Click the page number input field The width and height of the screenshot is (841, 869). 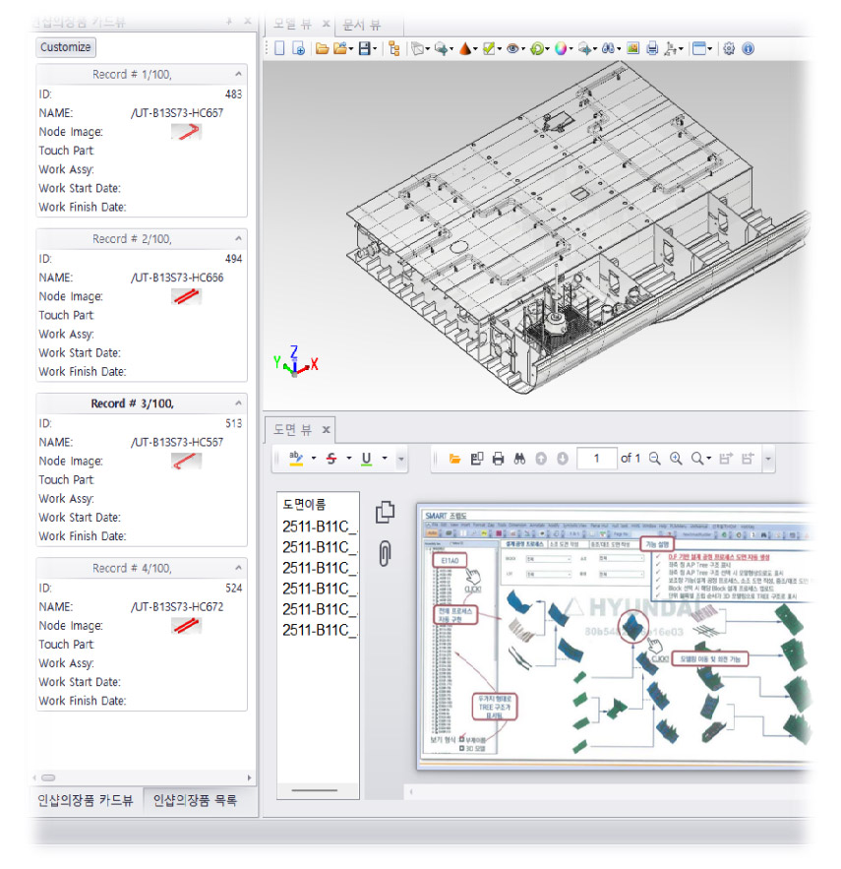[596, 459]
